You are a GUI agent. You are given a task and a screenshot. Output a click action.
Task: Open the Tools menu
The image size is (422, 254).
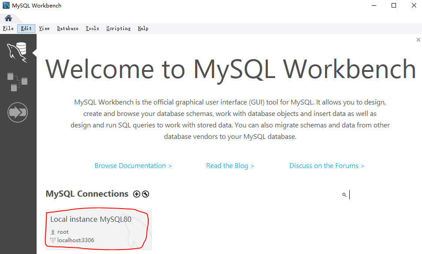pyautogui.click(x=92, y=29)
